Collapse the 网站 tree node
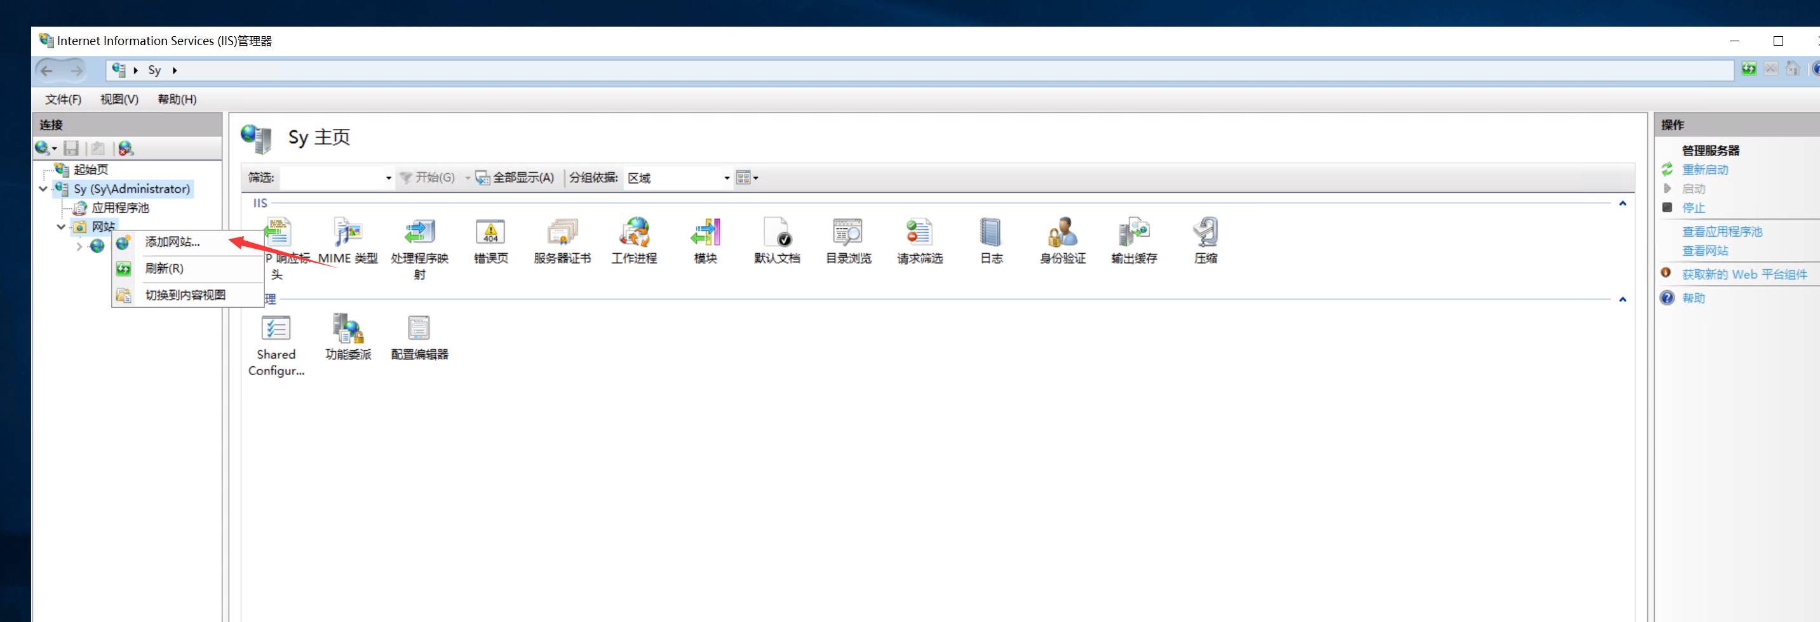The image size is (1820, 622). [62, 227]
